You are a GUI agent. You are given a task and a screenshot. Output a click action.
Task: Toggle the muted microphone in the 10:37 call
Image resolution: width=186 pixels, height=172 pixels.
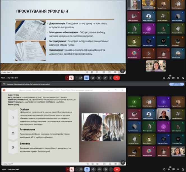(x=72, y=78)
